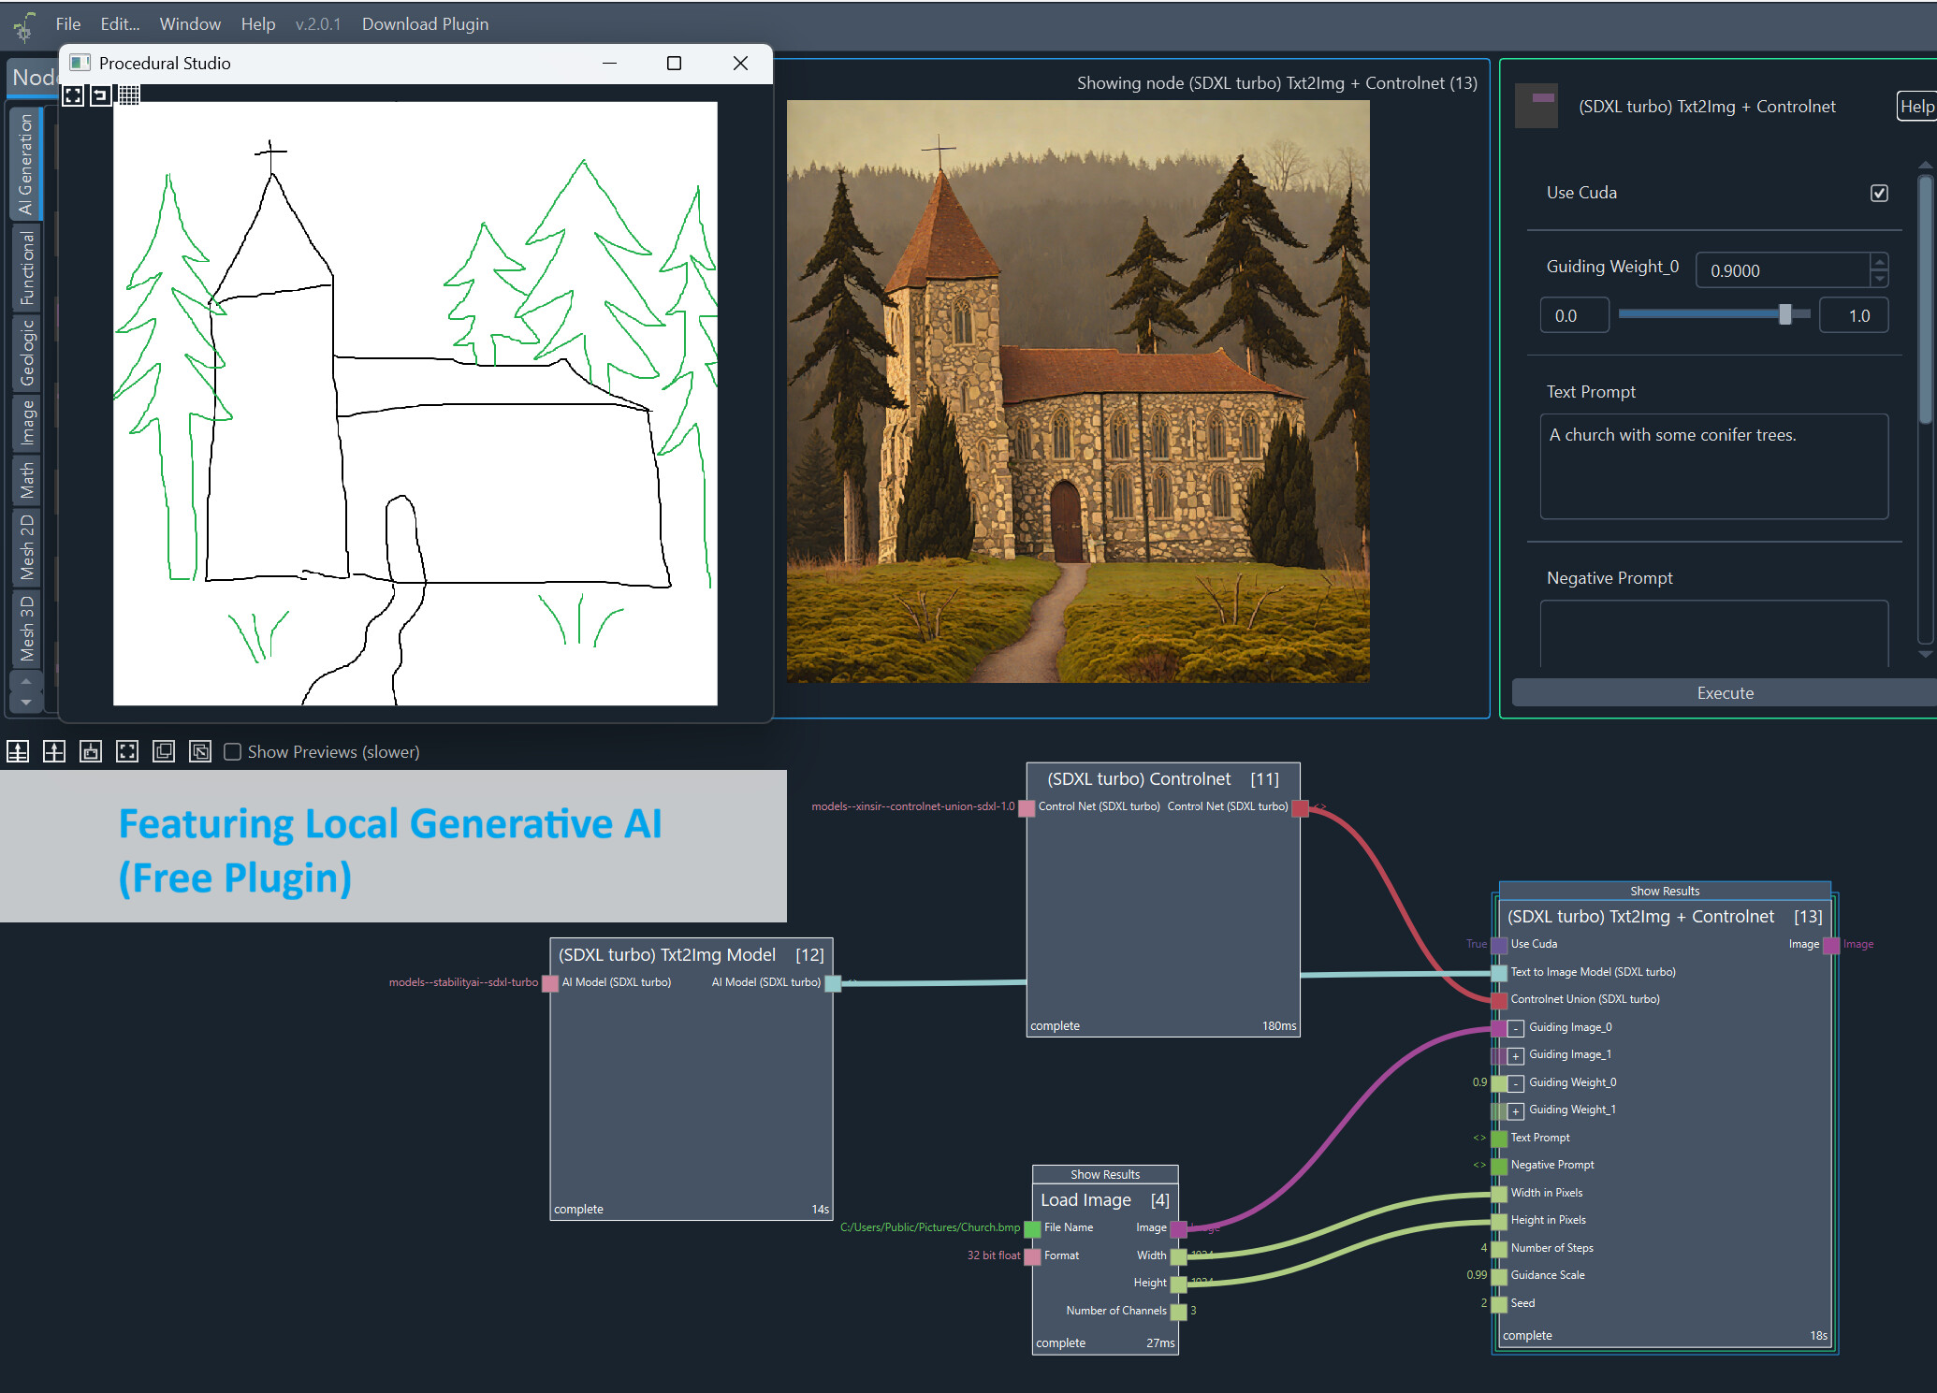
Task: Toggle the grid icon in the sketch window
Action: coord(131,94)
